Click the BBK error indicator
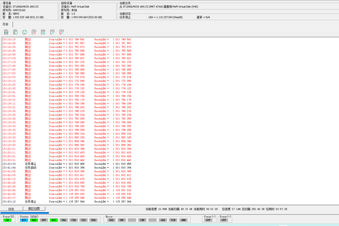 (112, 220)
